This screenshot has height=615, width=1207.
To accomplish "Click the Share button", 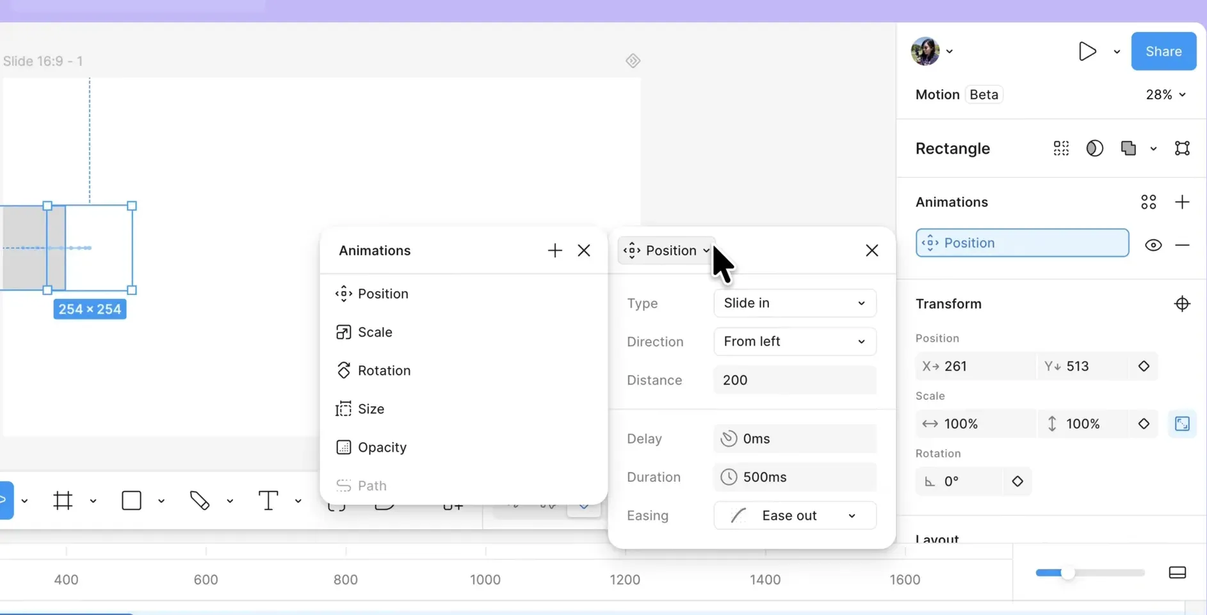I will (x=1163, y=51).
